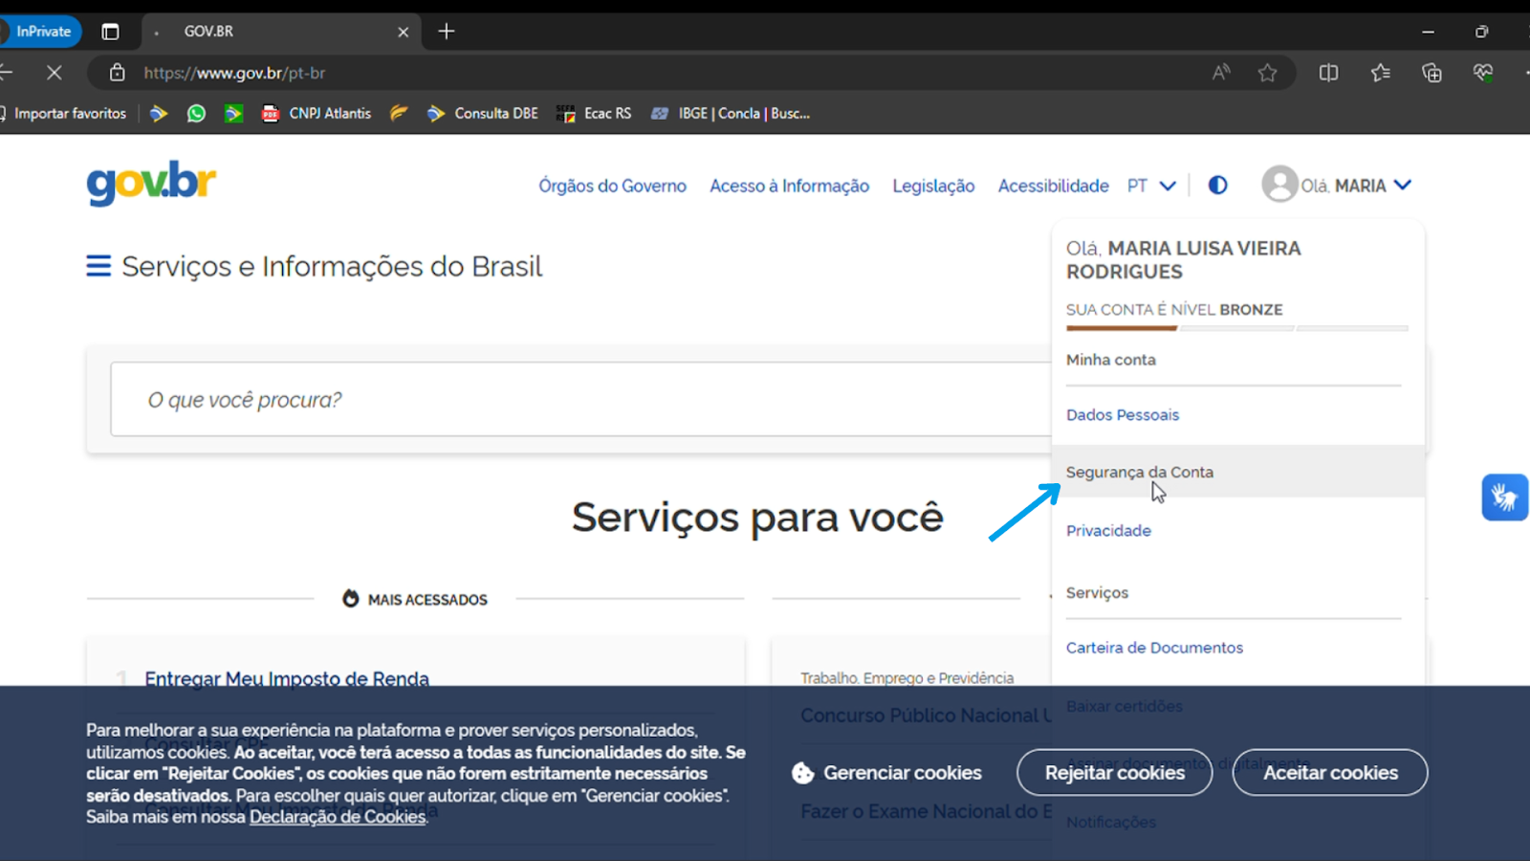Open the favorites list icon
The height and width of the screenshot is (861, 1530).
tap(1380, 73)
